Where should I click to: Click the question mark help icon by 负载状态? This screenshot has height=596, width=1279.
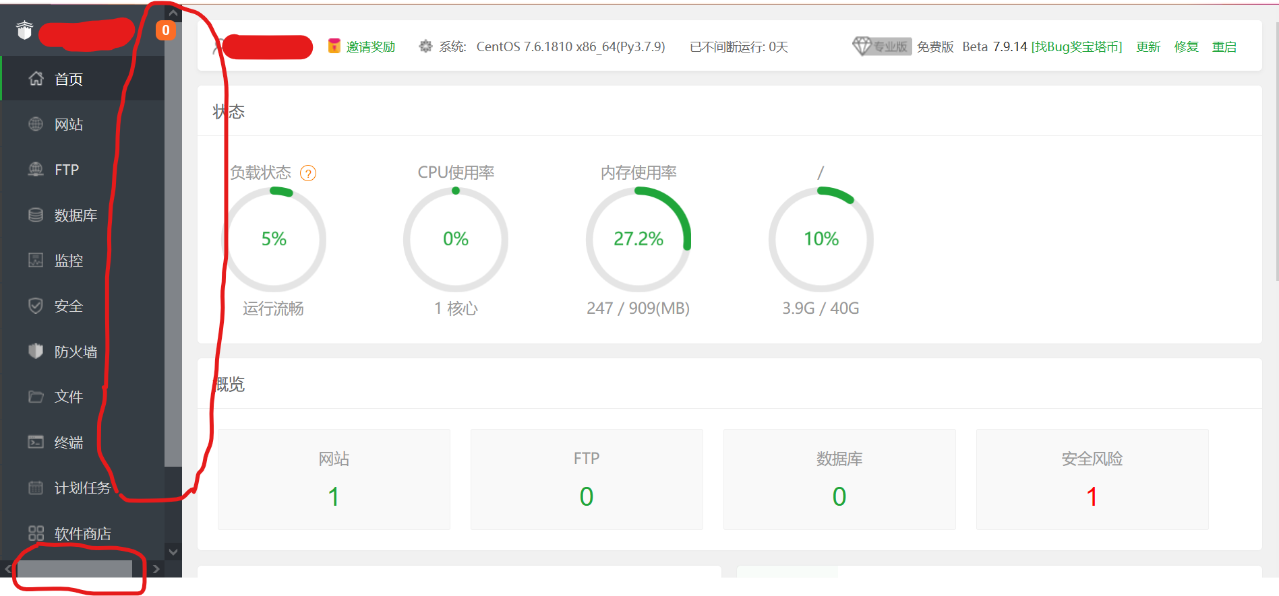[308, 173]
